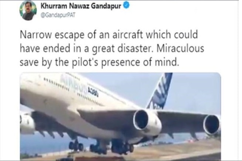Click the blue tail fin in the video
242x161 pixels.
click(161, 91)
